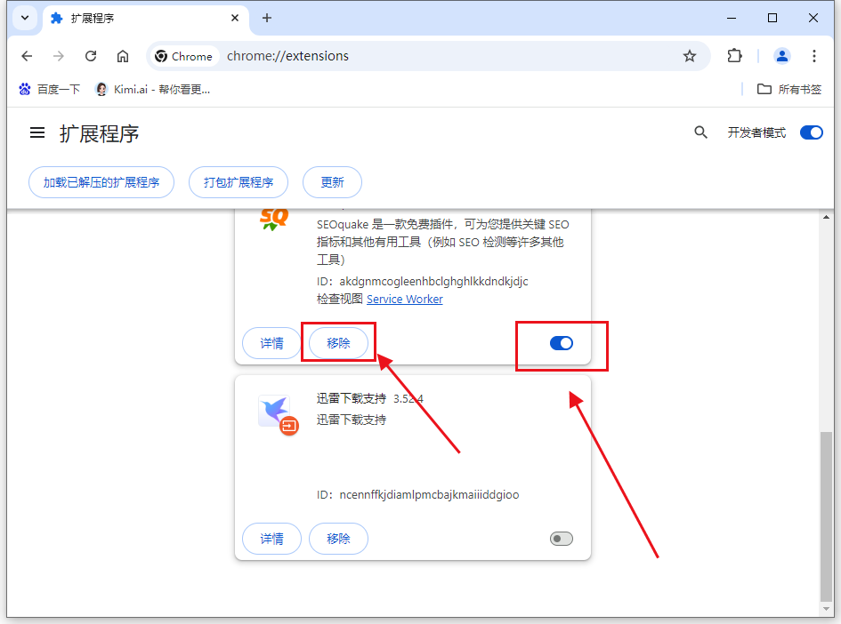
Task: Click 移除 for SEOquake
Action: coord(338,343)
